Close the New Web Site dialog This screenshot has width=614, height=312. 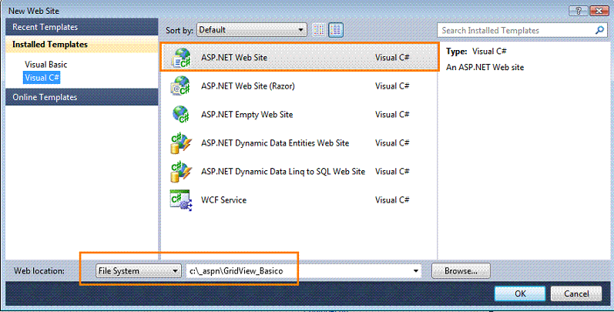tap(599, 11)
